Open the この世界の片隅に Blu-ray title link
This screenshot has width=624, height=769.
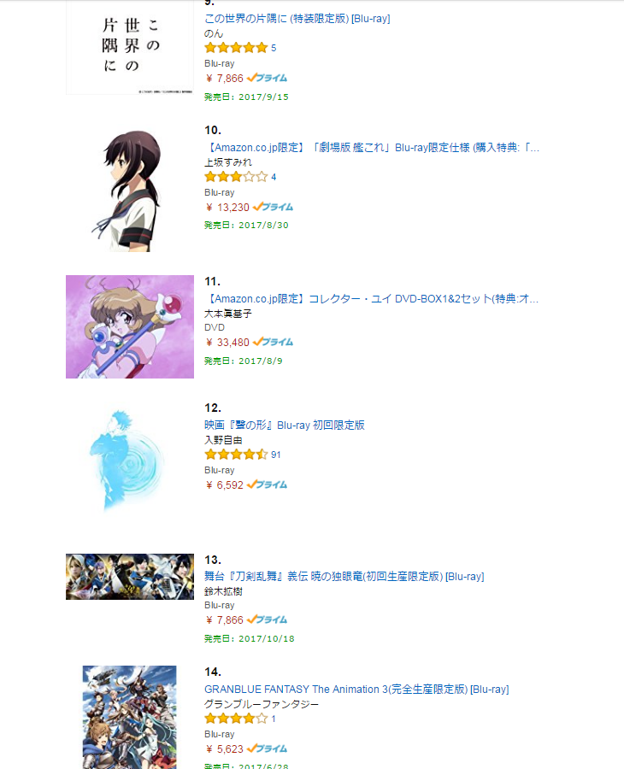pyautogui.click(x=297, y=19)
